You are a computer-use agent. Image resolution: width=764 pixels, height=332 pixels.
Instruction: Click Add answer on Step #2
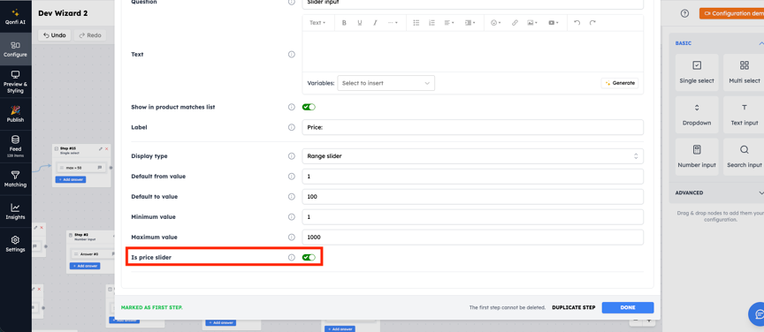[x=85, y=266]
